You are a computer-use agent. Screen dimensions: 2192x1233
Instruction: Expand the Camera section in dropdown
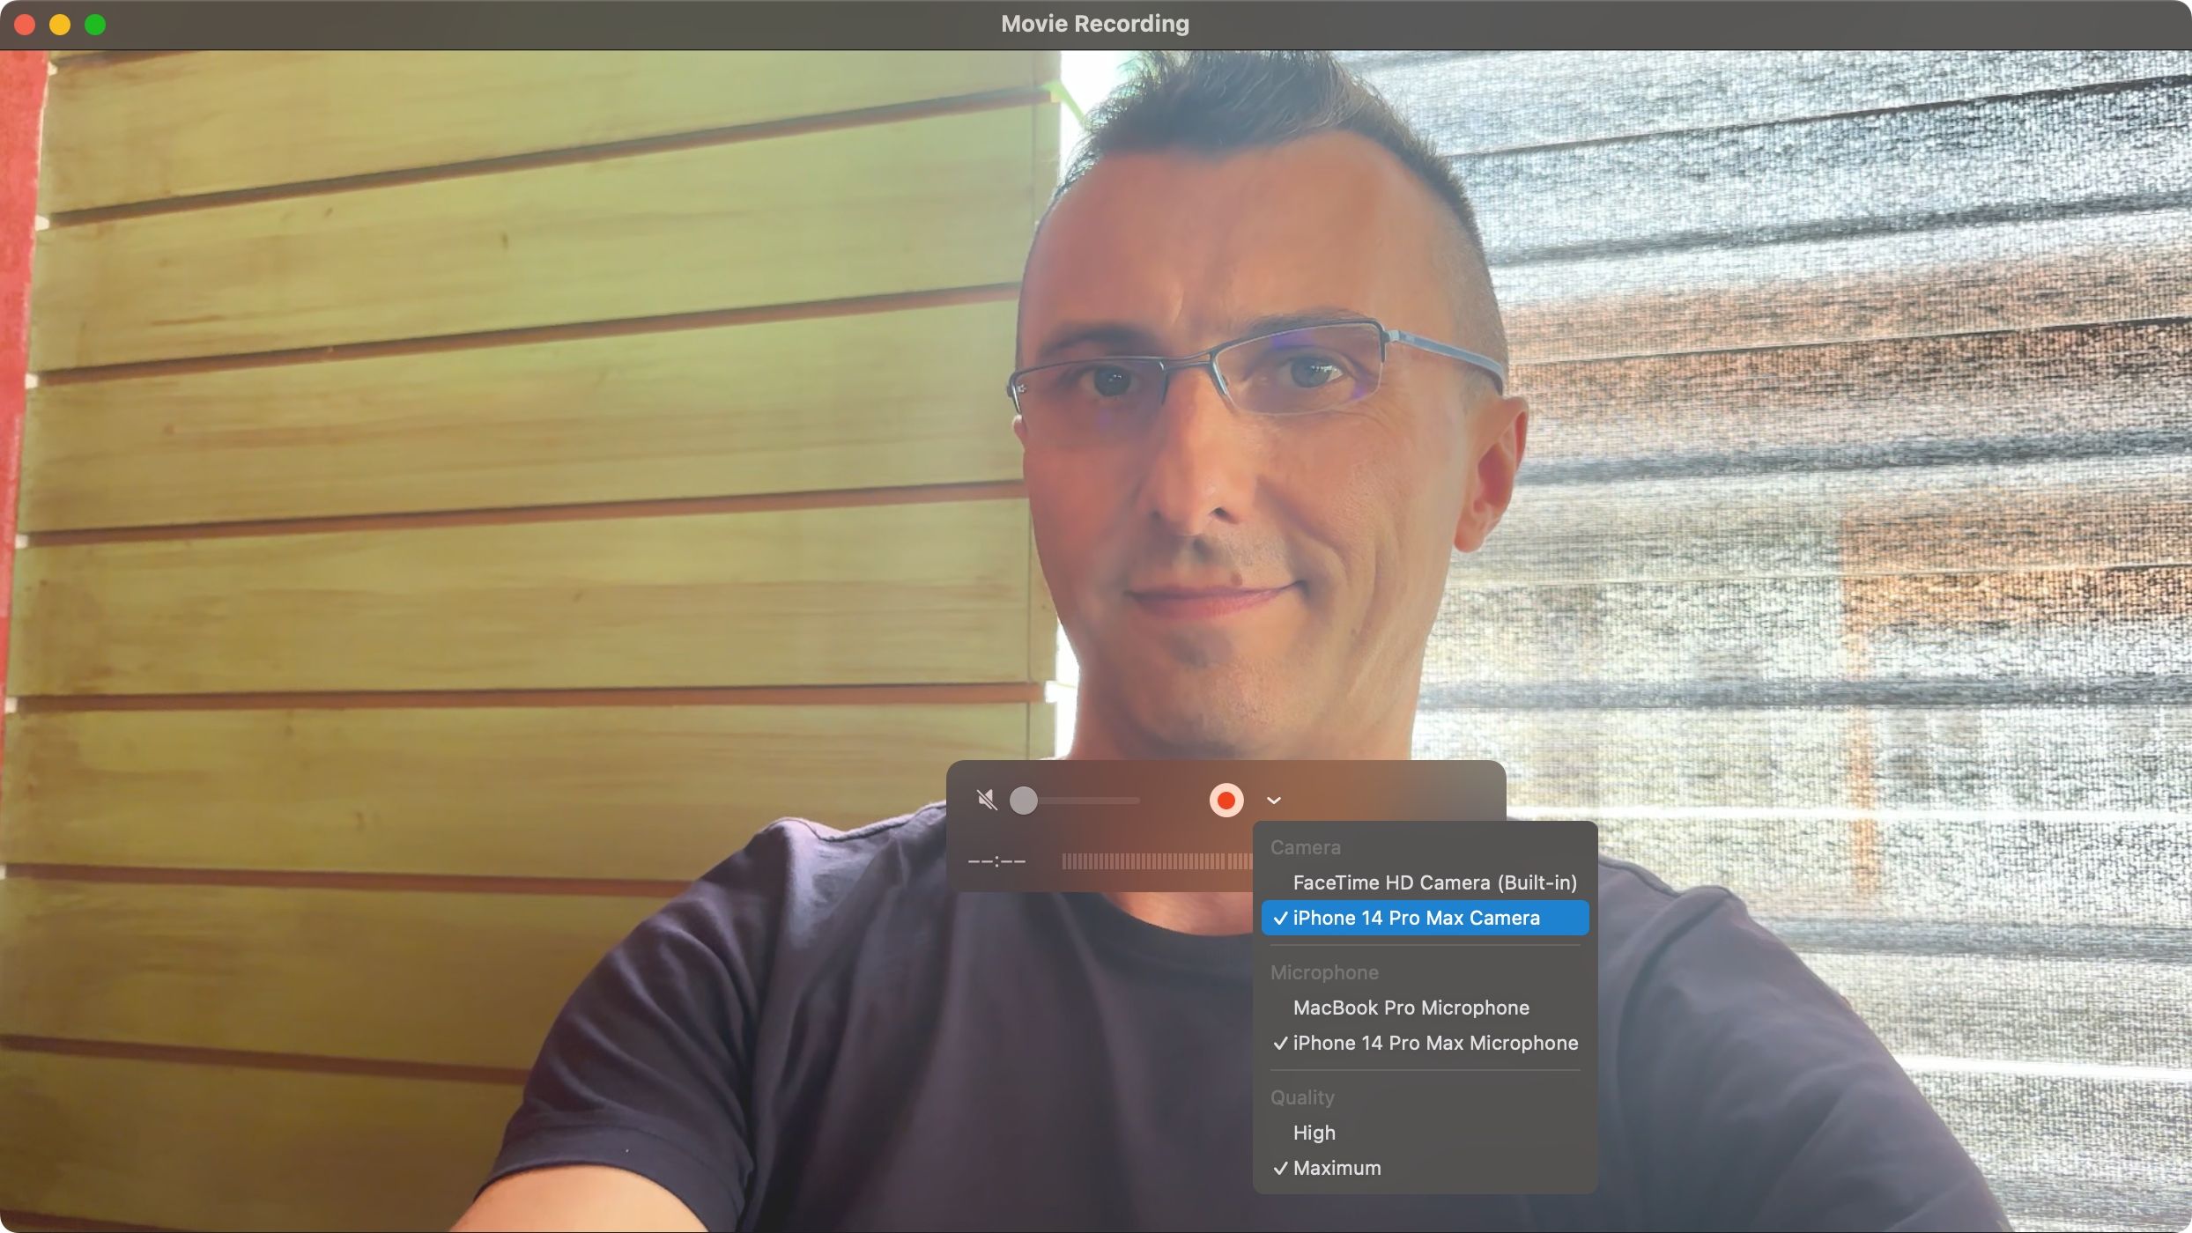coord(1304,847)
